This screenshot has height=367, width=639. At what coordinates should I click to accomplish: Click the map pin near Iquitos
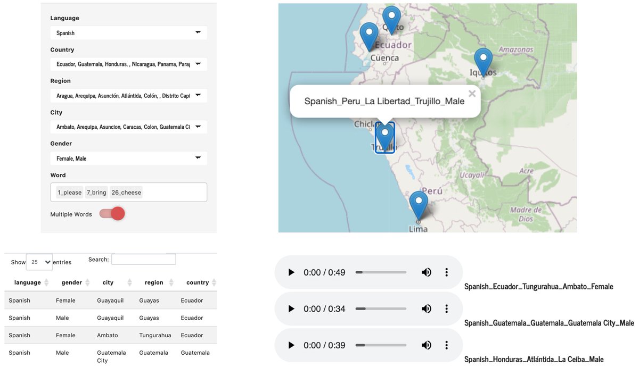(483, 60)
